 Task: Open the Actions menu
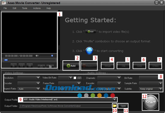(x=37, y=8)
